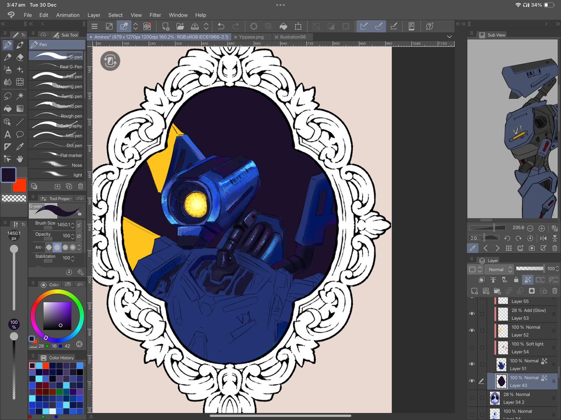The width and height of the screenshot is (561, 420).
Task: Toggle Lock Layer padlock icon
Action: point(516,280)
